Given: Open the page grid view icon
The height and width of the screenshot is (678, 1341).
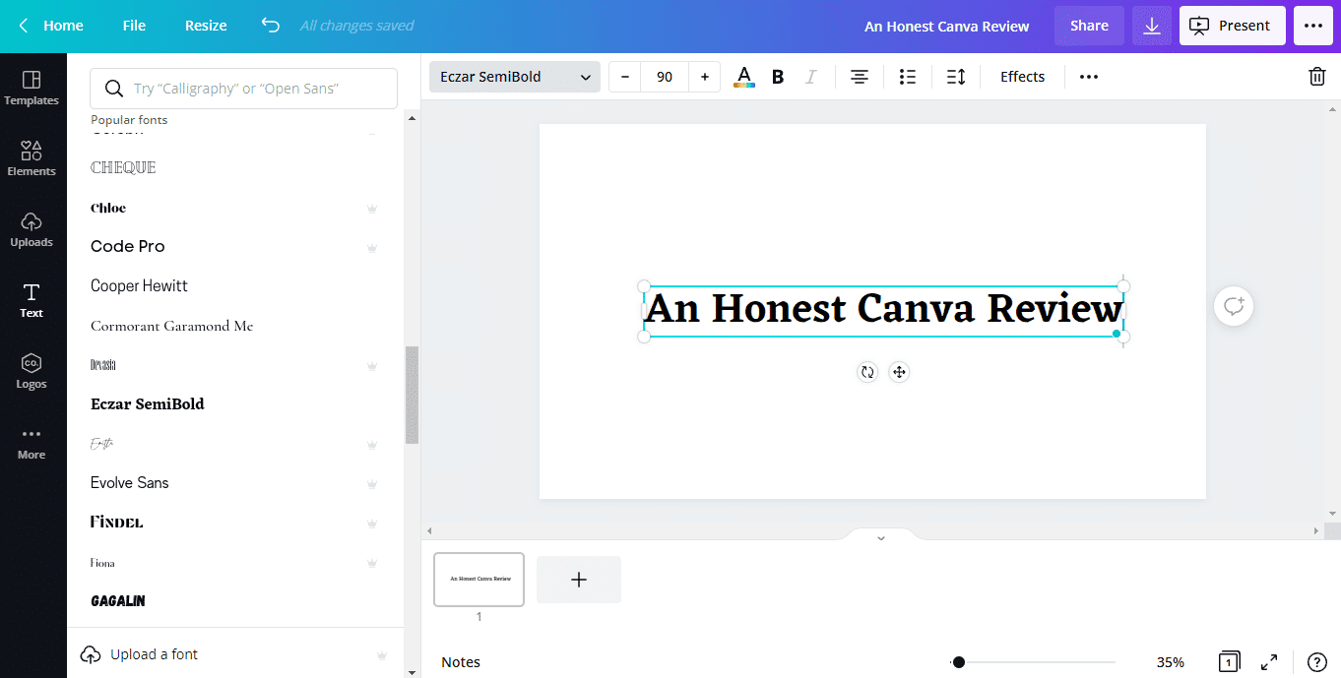Looking at the screenshot, I should [1229, 662].
